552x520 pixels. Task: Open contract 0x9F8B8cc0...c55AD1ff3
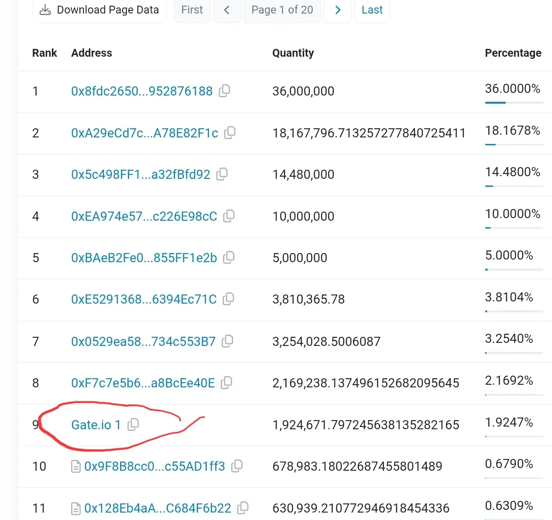[155, 466]
